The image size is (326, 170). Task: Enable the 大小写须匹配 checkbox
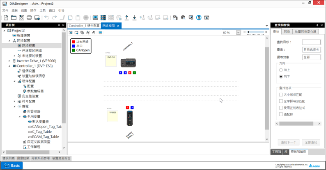[x=281, y=94]
